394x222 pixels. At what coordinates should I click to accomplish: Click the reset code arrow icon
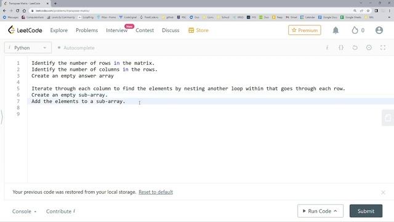click(355, 47)
